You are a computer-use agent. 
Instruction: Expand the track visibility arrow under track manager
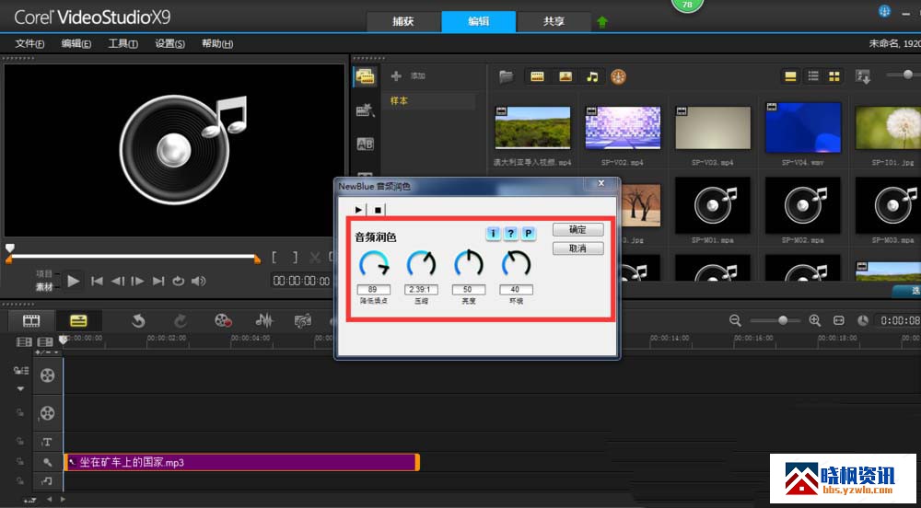click(x=19, y=388)
